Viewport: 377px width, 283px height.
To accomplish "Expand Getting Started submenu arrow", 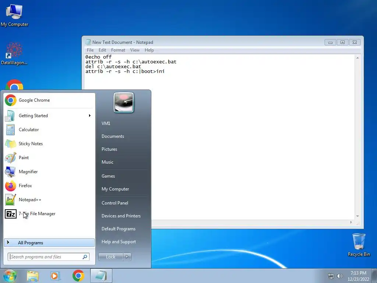I will click(90, 115).
